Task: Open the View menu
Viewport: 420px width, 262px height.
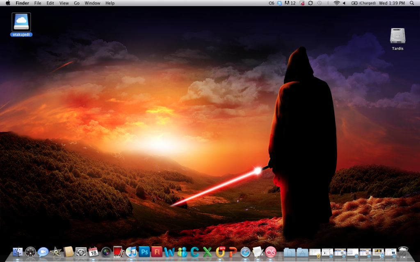Action: (x=64, y=3)
